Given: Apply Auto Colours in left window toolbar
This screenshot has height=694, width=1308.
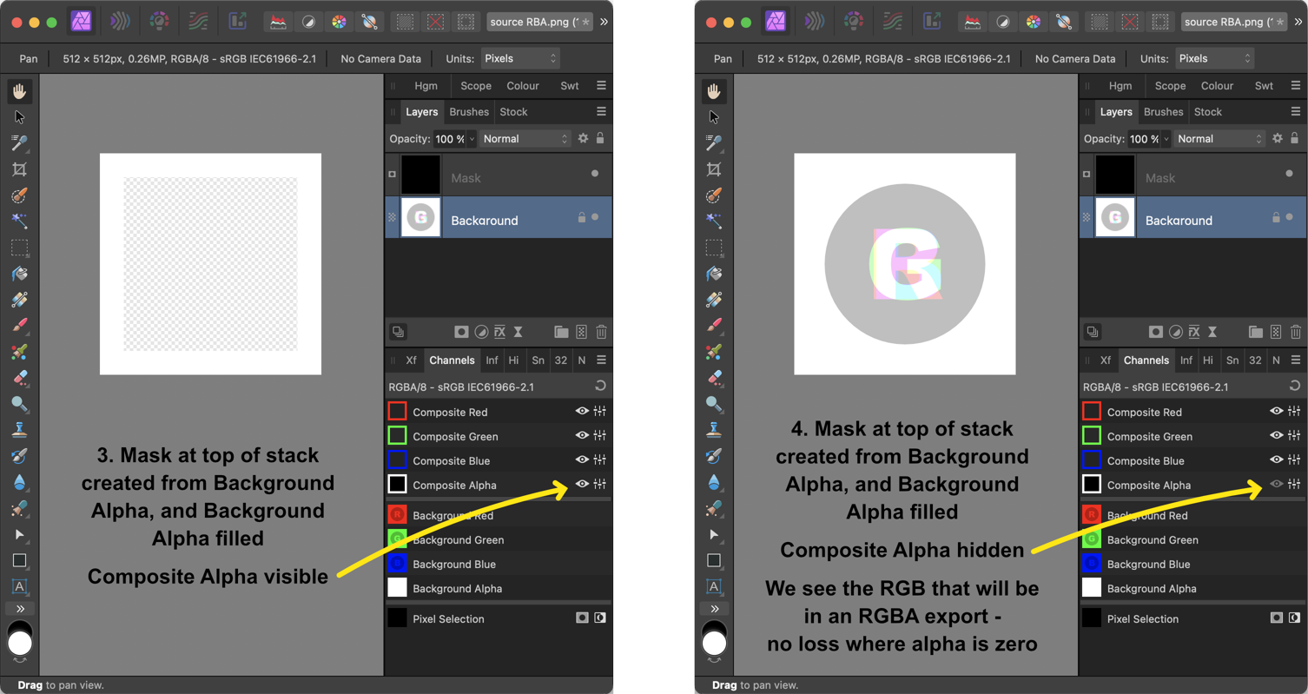Looking at the screenshot, I should click(339, 22).
